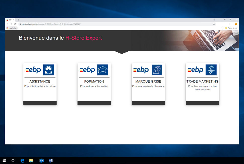This screenshot has width=244, height=164.
Task: Launch Microsoft Edge from the taskbar
Action: tap(22, 161)
